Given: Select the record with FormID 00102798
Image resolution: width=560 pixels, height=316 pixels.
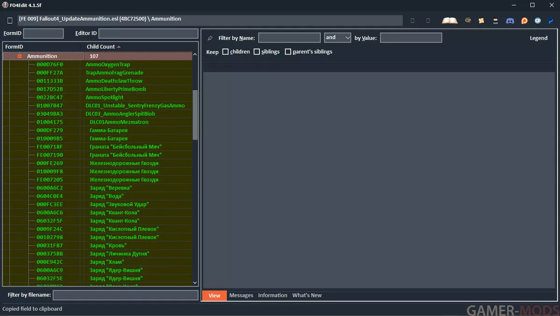Looking at the screenshot, I should (x=98, y=237).
